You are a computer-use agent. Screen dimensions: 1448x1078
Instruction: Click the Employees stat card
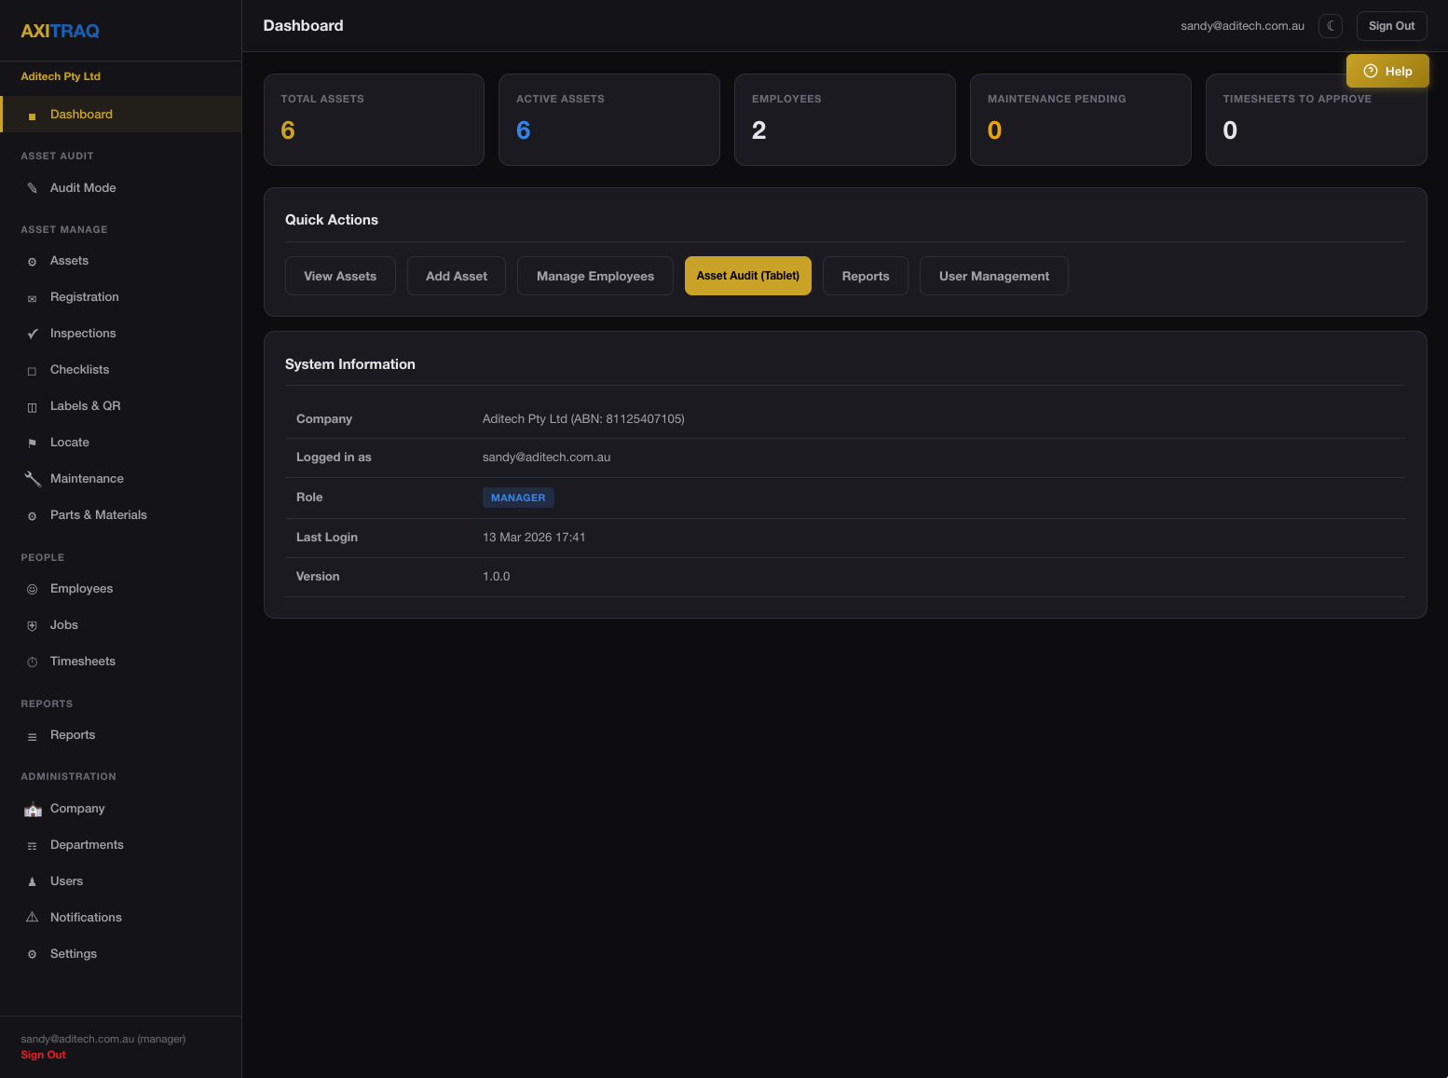pyautogui.click(x=845, y=120)
